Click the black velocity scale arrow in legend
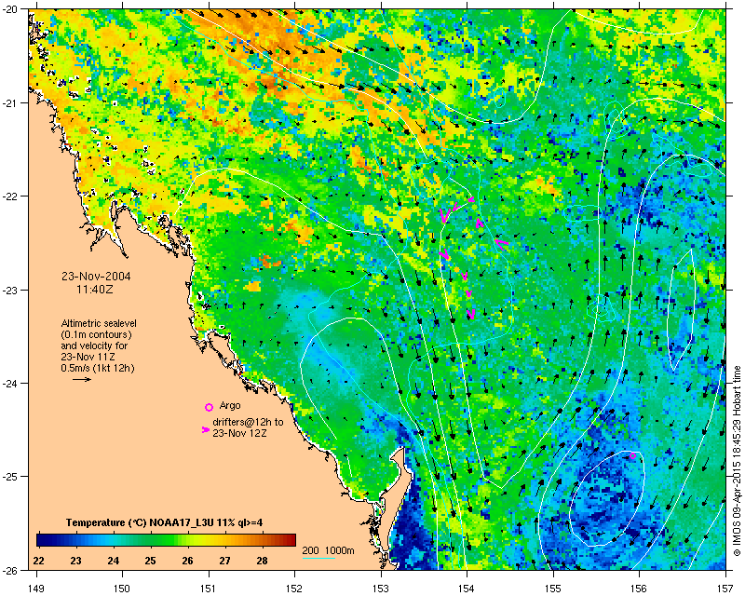Image resolution: width=745 pixels, height=596 pixels. coord(82,379)
